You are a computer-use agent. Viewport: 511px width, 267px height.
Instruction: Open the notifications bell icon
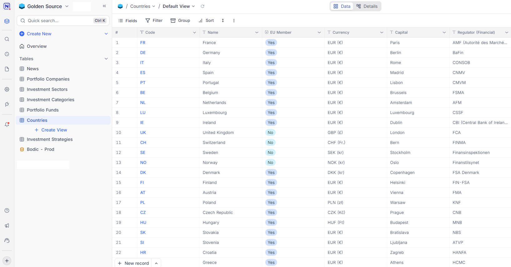point(7,124)
